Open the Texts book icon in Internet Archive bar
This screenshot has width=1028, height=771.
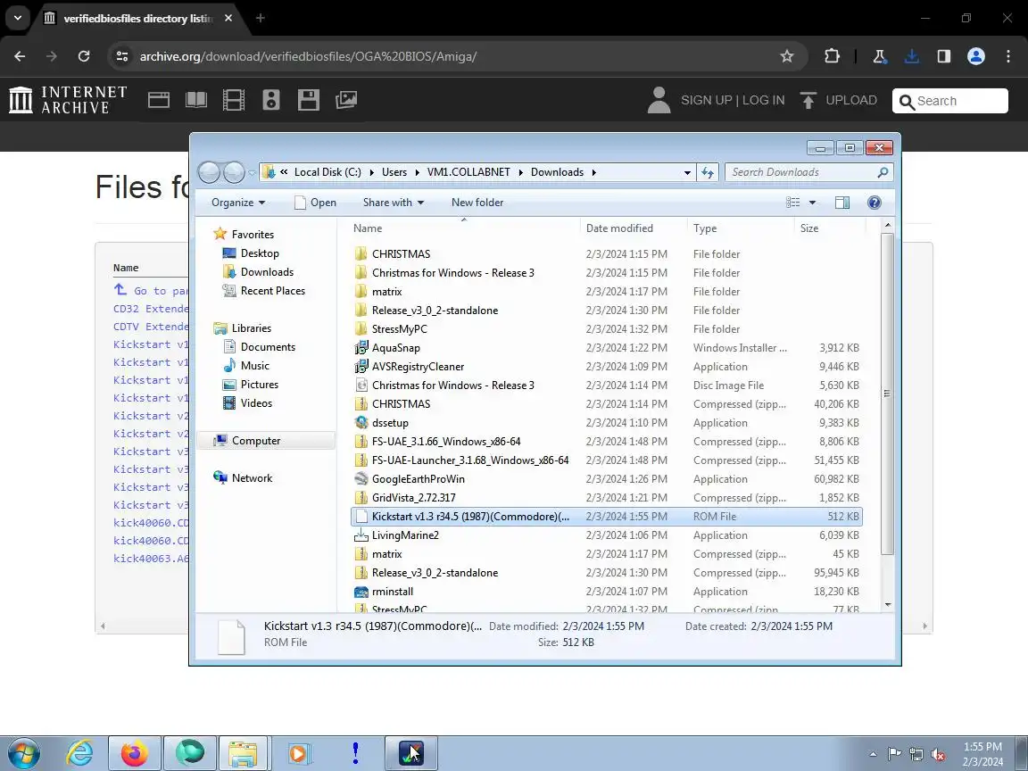coord(196,100)
